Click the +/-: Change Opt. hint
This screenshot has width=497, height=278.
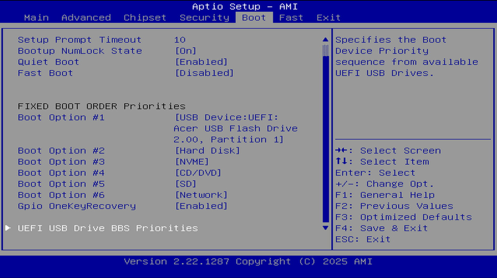[x=385, y=184]
